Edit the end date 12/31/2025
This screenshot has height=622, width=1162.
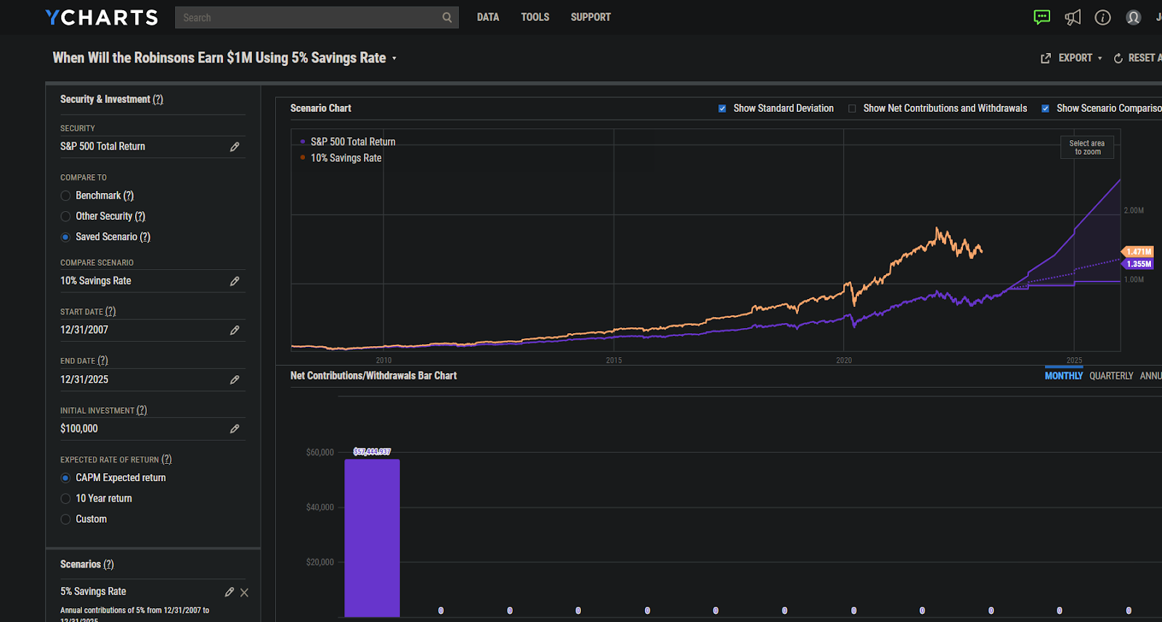point(235,380)
